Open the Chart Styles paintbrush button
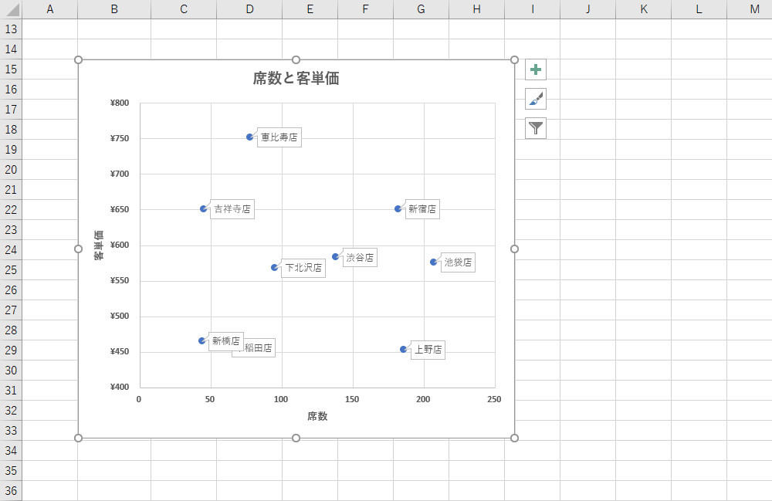The image size is (772, 501). pyautogui.click(x=536, y=99)
